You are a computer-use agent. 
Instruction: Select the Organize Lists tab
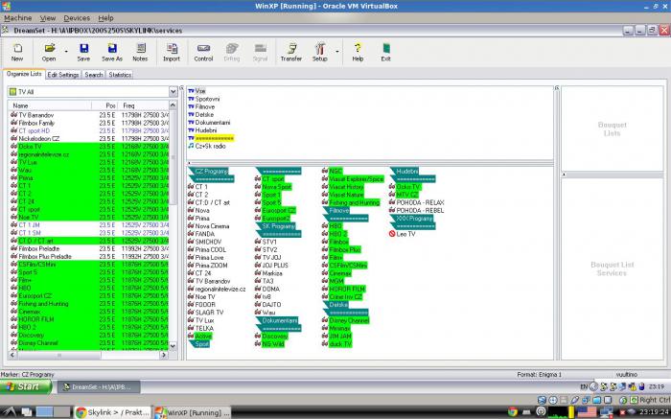click(x=24, y=74)
